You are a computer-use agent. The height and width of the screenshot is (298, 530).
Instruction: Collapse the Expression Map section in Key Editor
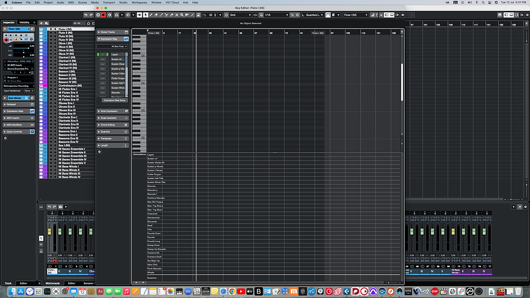click(x=98, y=39)
